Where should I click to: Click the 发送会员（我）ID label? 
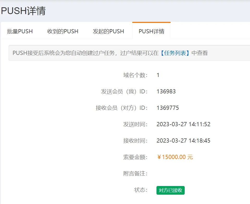coord(124,92)
